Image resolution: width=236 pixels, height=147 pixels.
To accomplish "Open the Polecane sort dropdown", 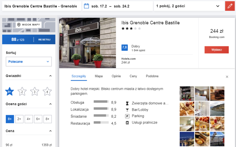I will tap(28, 62).
